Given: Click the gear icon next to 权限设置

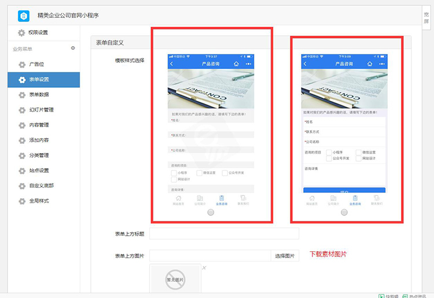Looking at the screenshot, I should pyautogui.click(x=21, y=33).
